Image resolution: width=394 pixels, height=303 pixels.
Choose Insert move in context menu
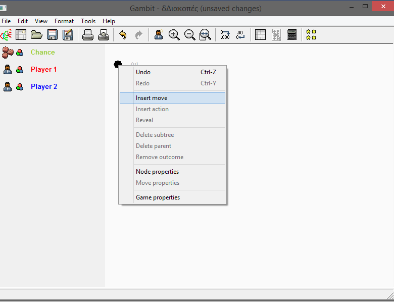172,98
